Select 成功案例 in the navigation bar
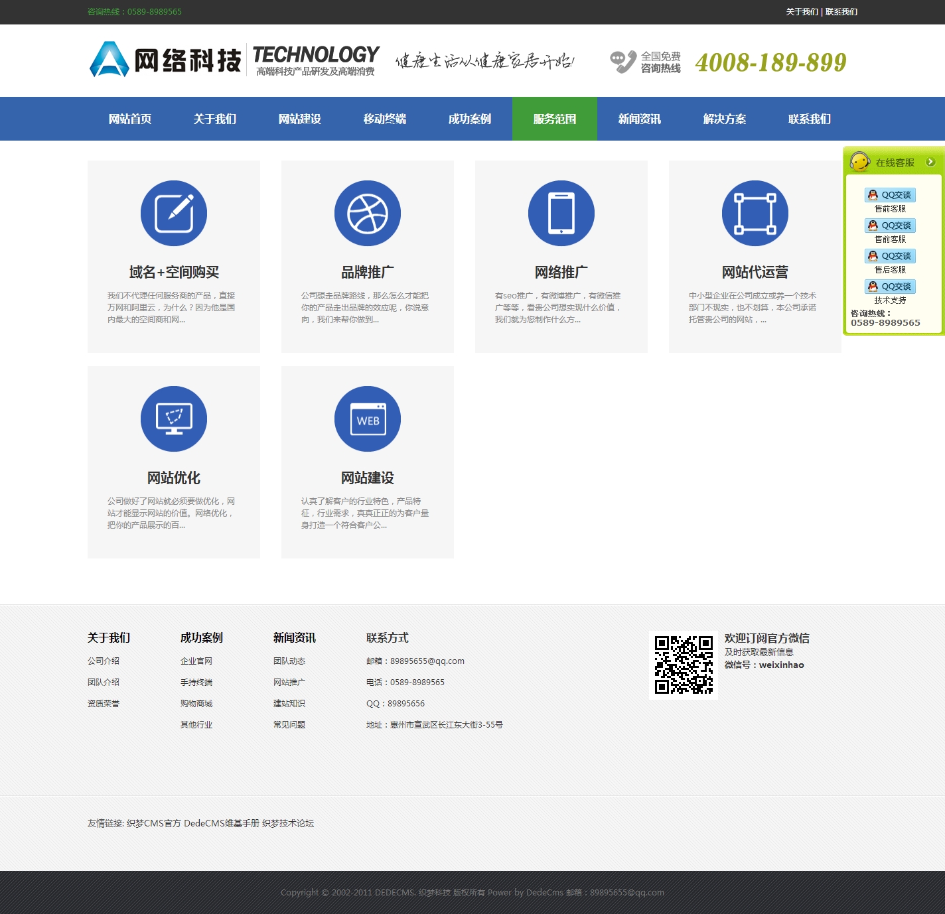Viewport: 945px width, 914px height. [x=470, y=119]
